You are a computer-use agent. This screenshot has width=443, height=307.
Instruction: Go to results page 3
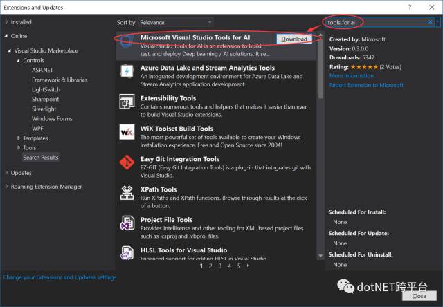pos(220,266)
